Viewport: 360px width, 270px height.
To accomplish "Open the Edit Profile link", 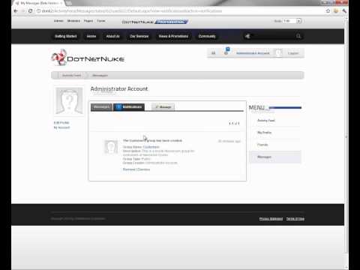I will tap(61, 123).
